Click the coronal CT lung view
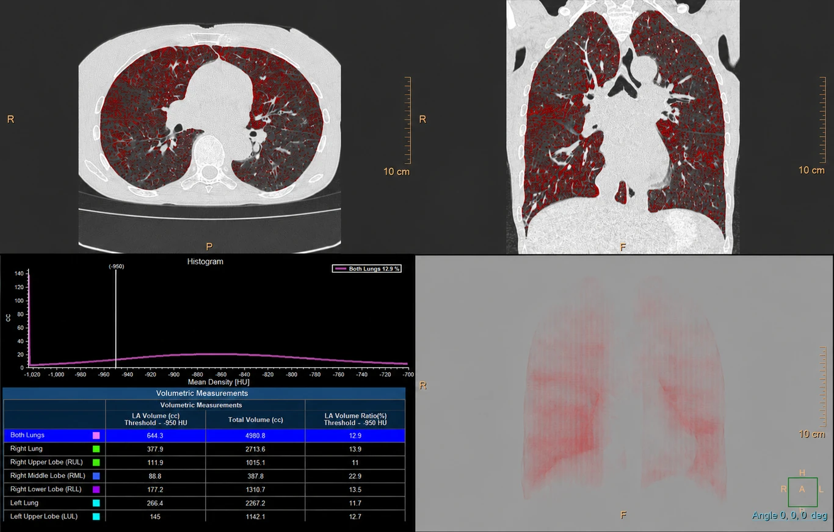The image size is (834, 532). pos(623,127)
